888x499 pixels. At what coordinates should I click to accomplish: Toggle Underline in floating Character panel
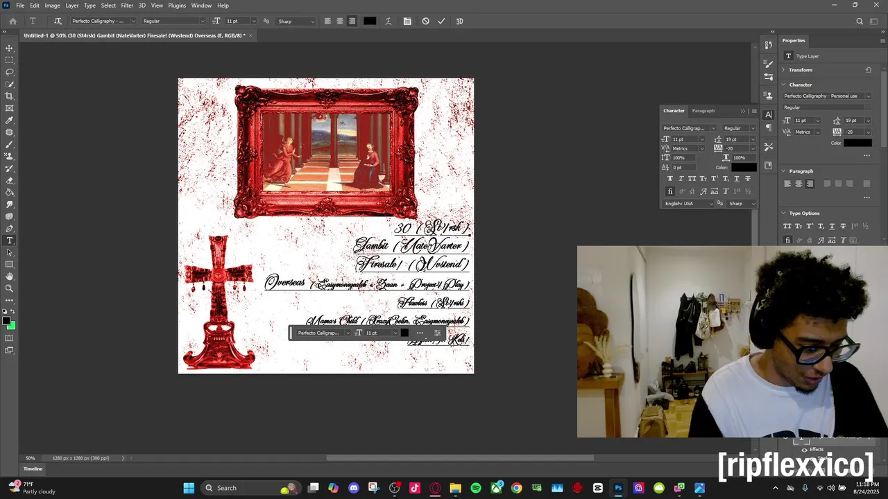pos(736,179)
